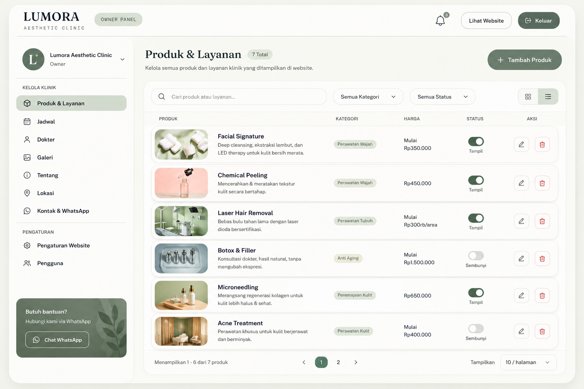Toggle off Facial Signature visibility

coord(476,141)
